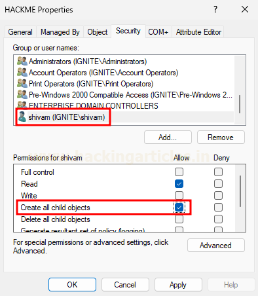Click the Account Operators group icon
This screenshot has height=296, width=258.
22,72
